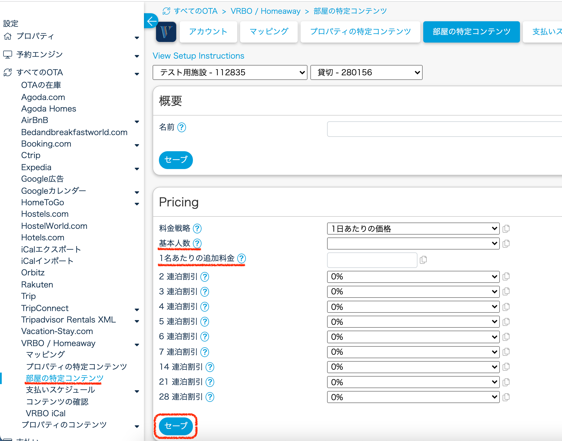Open the 貸切 - 280156 room dropdown
The width and height of the screenshot is (562, 441).
tap(366, 72)
